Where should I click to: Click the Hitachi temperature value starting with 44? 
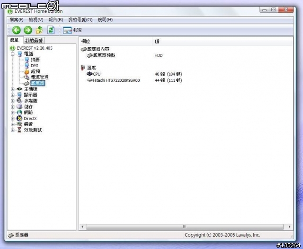tap(169, 80)
